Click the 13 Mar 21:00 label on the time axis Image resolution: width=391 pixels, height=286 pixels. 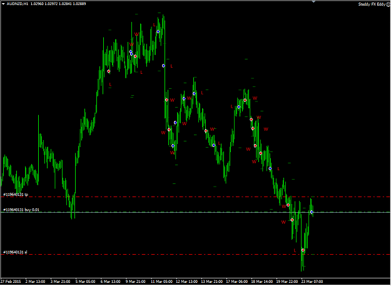(x=212, y=282)
